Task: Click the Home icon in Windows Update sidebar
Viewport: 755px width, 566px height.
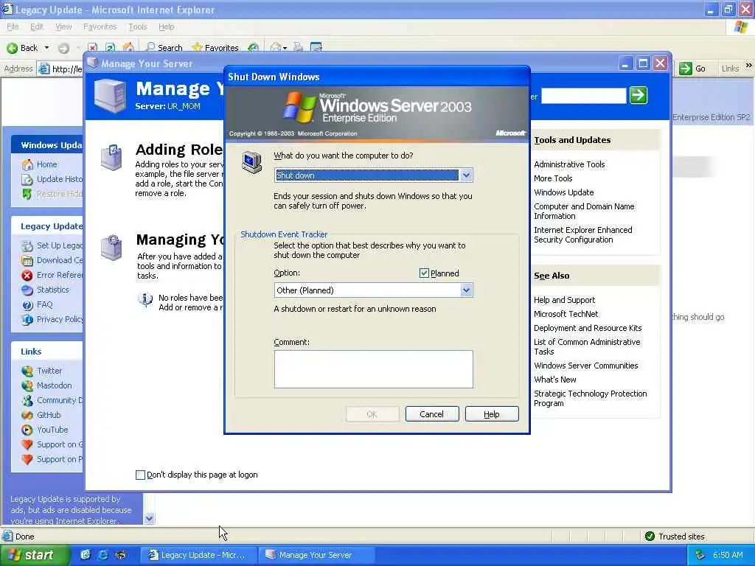Action: [x=27, y=164]
